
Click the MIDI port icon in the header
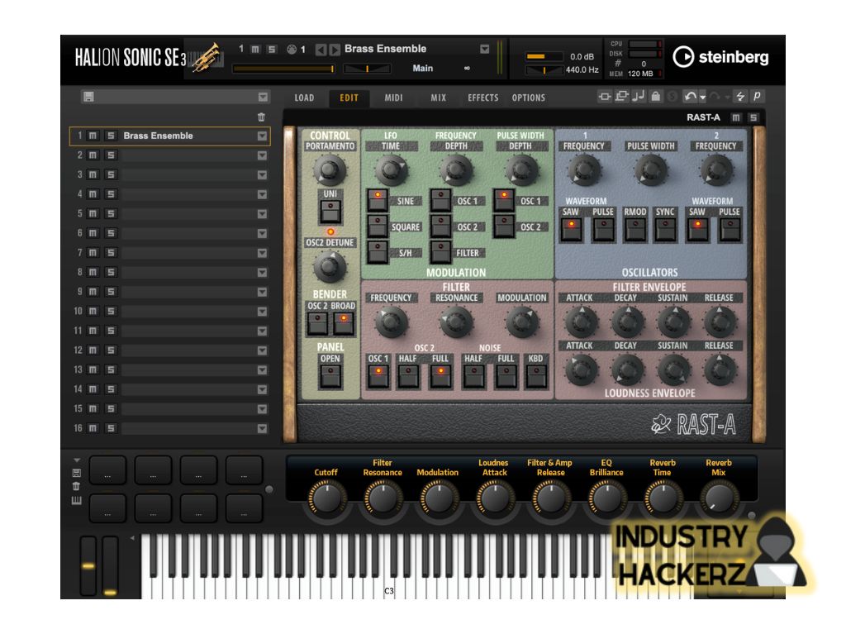click(292, 50)
